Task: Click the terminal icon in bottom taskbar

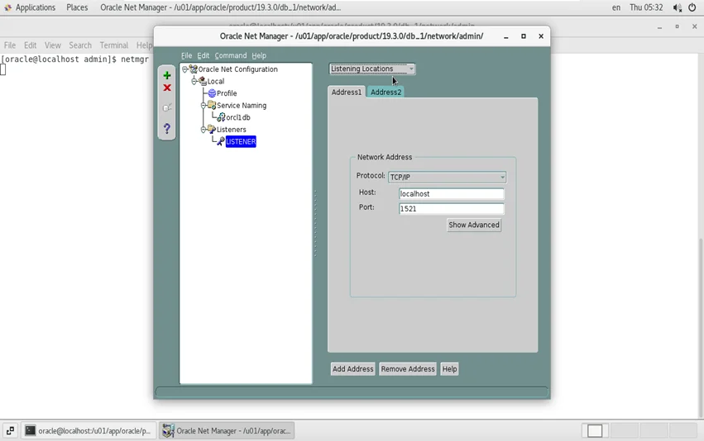Action: 30,431
